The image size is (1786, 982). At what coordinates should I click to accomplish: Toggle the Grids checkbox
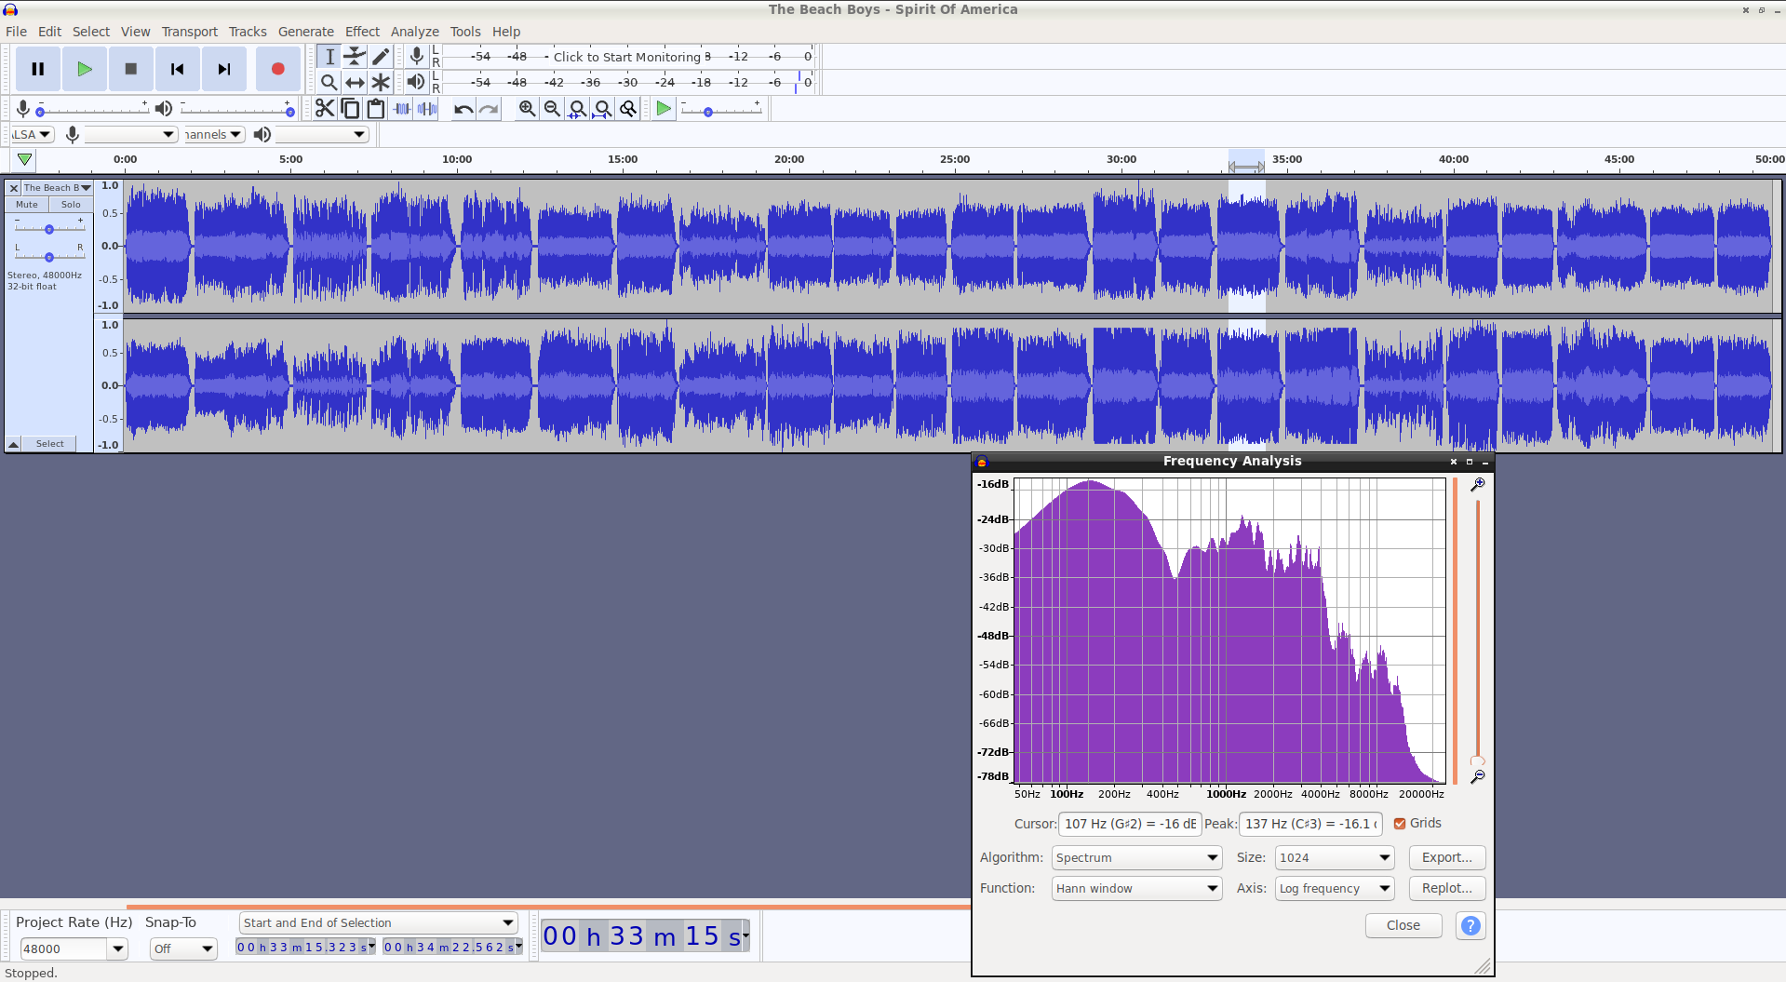[x=1400, y=824]
